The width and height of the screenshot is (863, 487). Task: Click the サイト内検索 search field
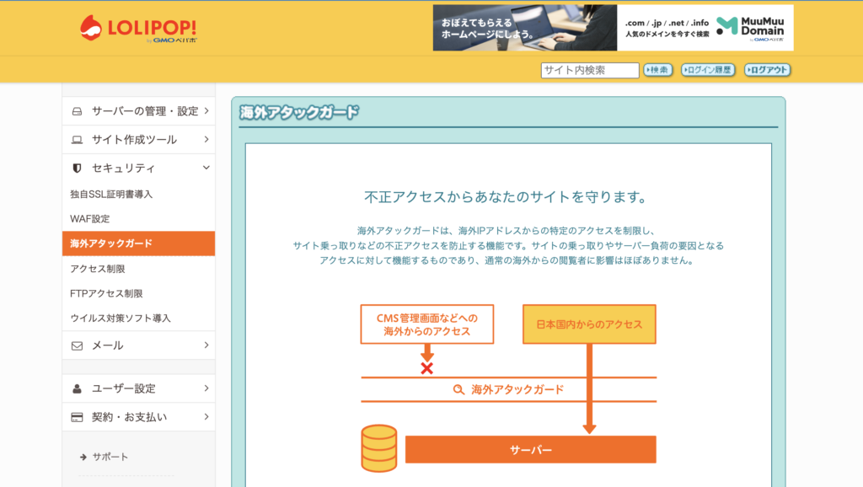pos(589,70)
